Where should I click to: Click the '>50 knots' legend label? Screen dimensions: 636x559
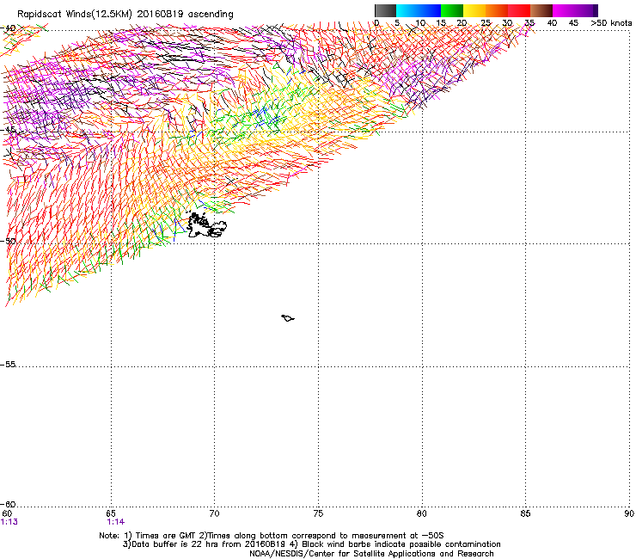point(611,23)
